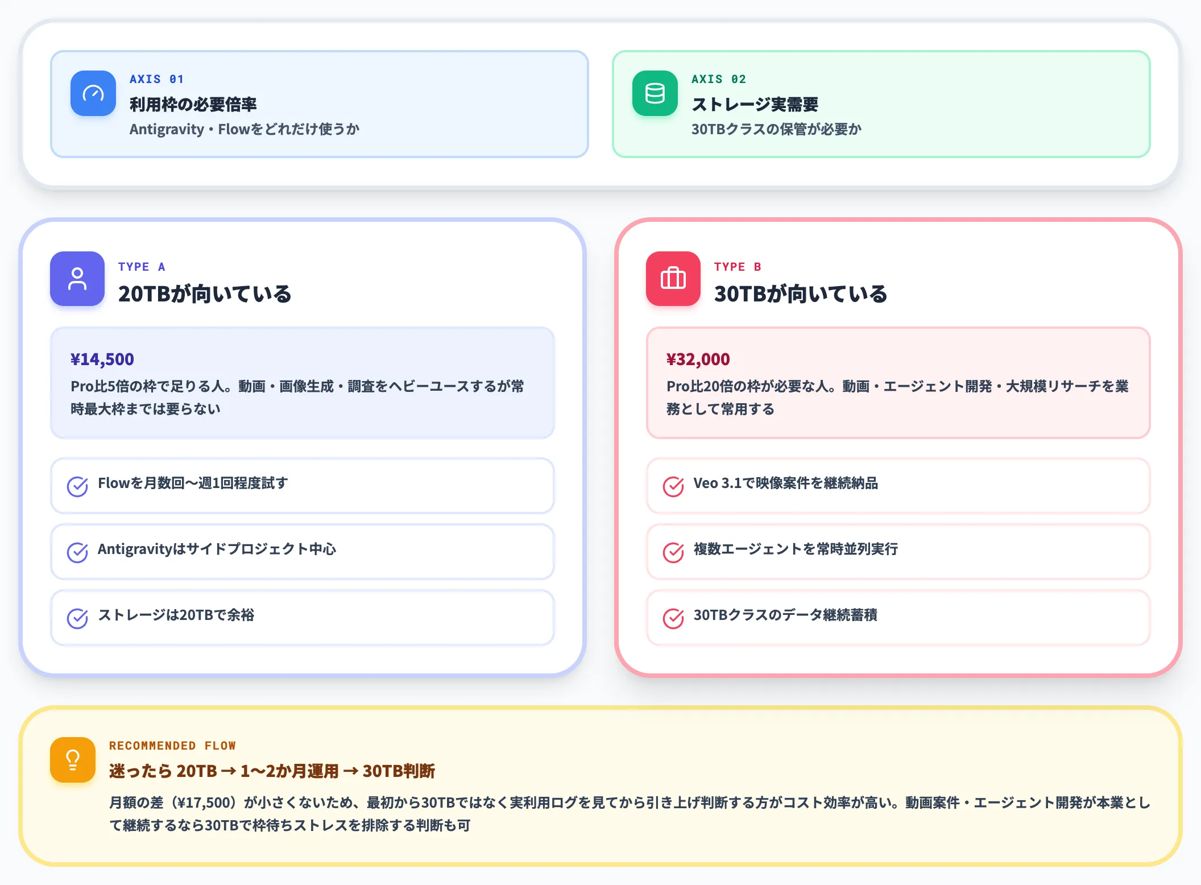1201x885 pixels.
Task: Click the item text Veo 3.1で映像案件を継続納品
Action: pyautogui.click(x=785, y=483)
